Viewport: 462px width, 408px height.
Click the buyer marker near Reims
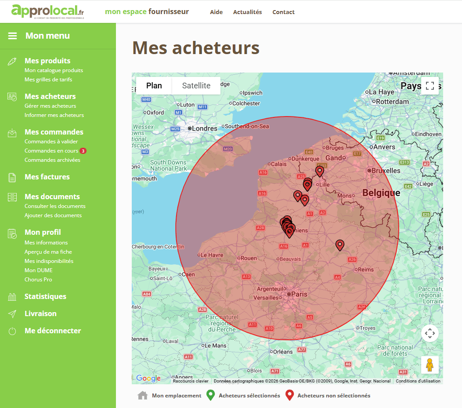[339, 245]
